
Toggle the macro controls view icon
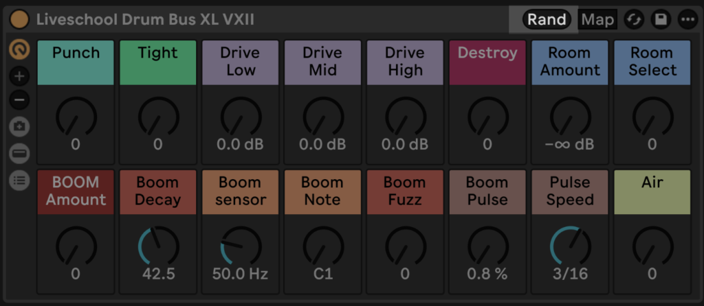click(x=19, y=50)
